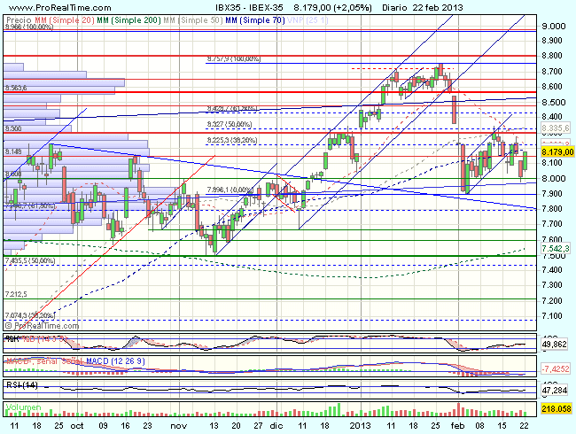Select the RSI(14) indicator panel label
The height and width of the screenshot is (434, 576).
pyautogui.click(x=21, y=384)
